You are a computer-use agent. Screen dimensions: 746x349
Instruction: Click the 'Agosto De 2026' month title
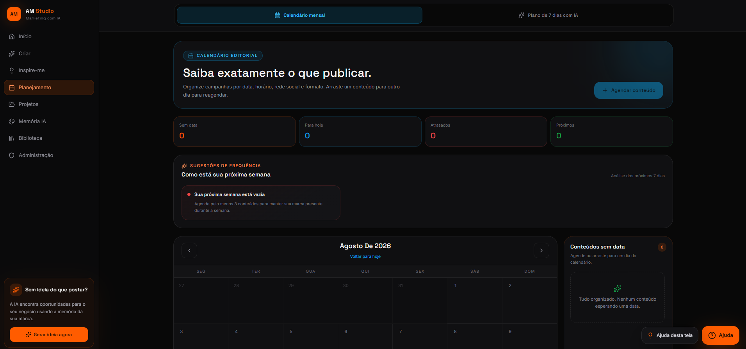click(365, 246)
